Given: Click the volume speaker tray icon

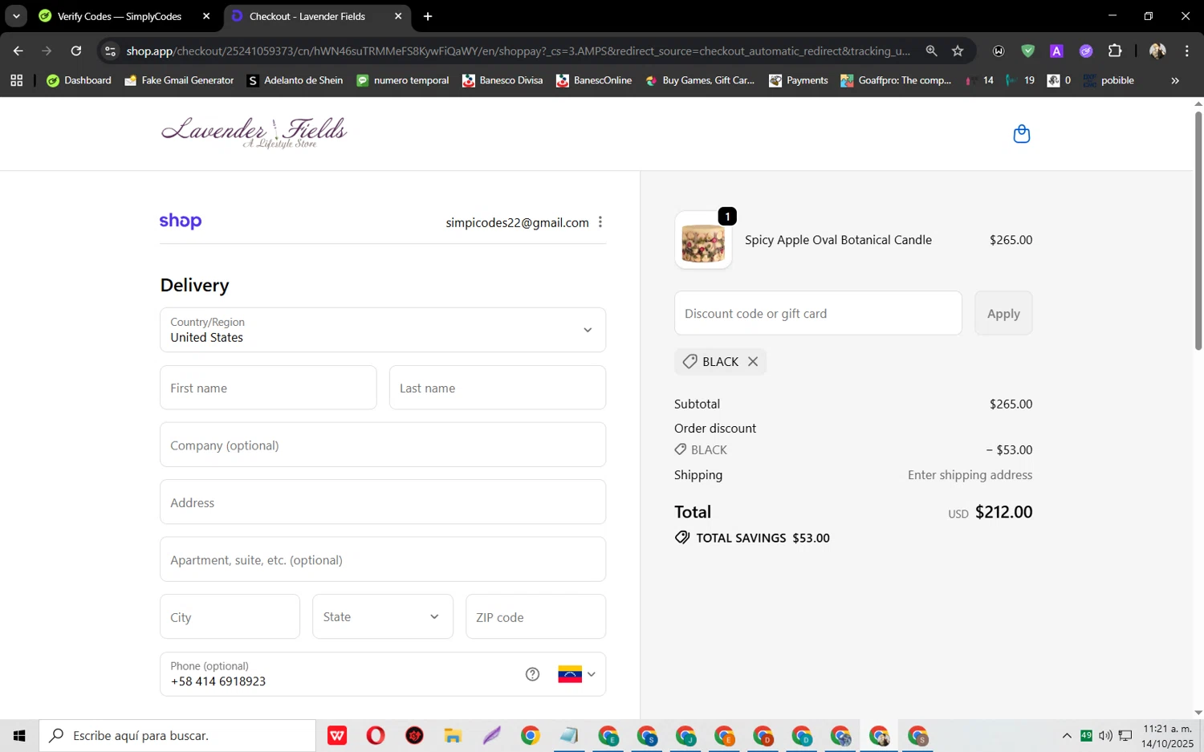Looking at the screenshot, I should click(x=1105, y=735).
